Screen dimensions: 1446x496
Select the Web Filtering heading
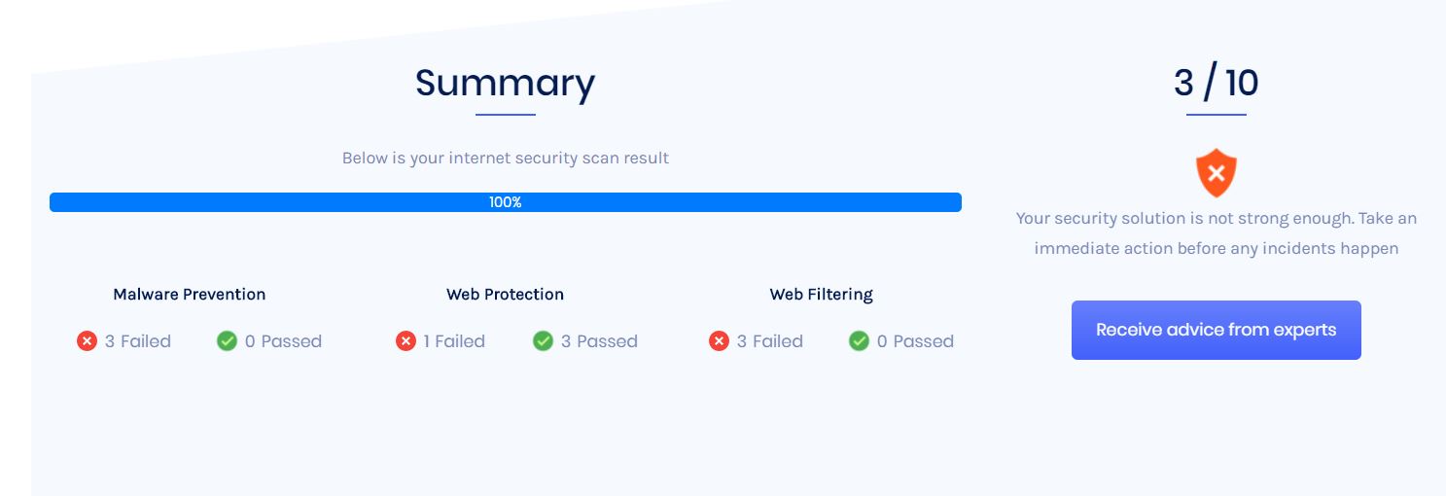pyautogui.click(x=821, y=294)
